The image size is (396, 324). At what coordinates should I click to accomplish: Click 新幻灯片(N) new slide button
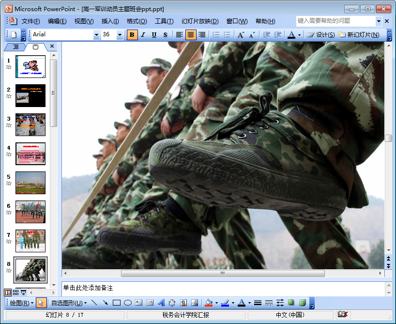pos(359,34)
